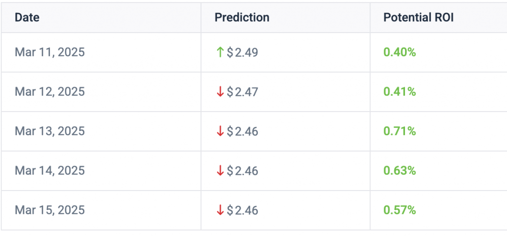Click the 0.41% potential ROI value
Image resolution: width=507 pixels, height=236 pixels.
tap(400, 92)
